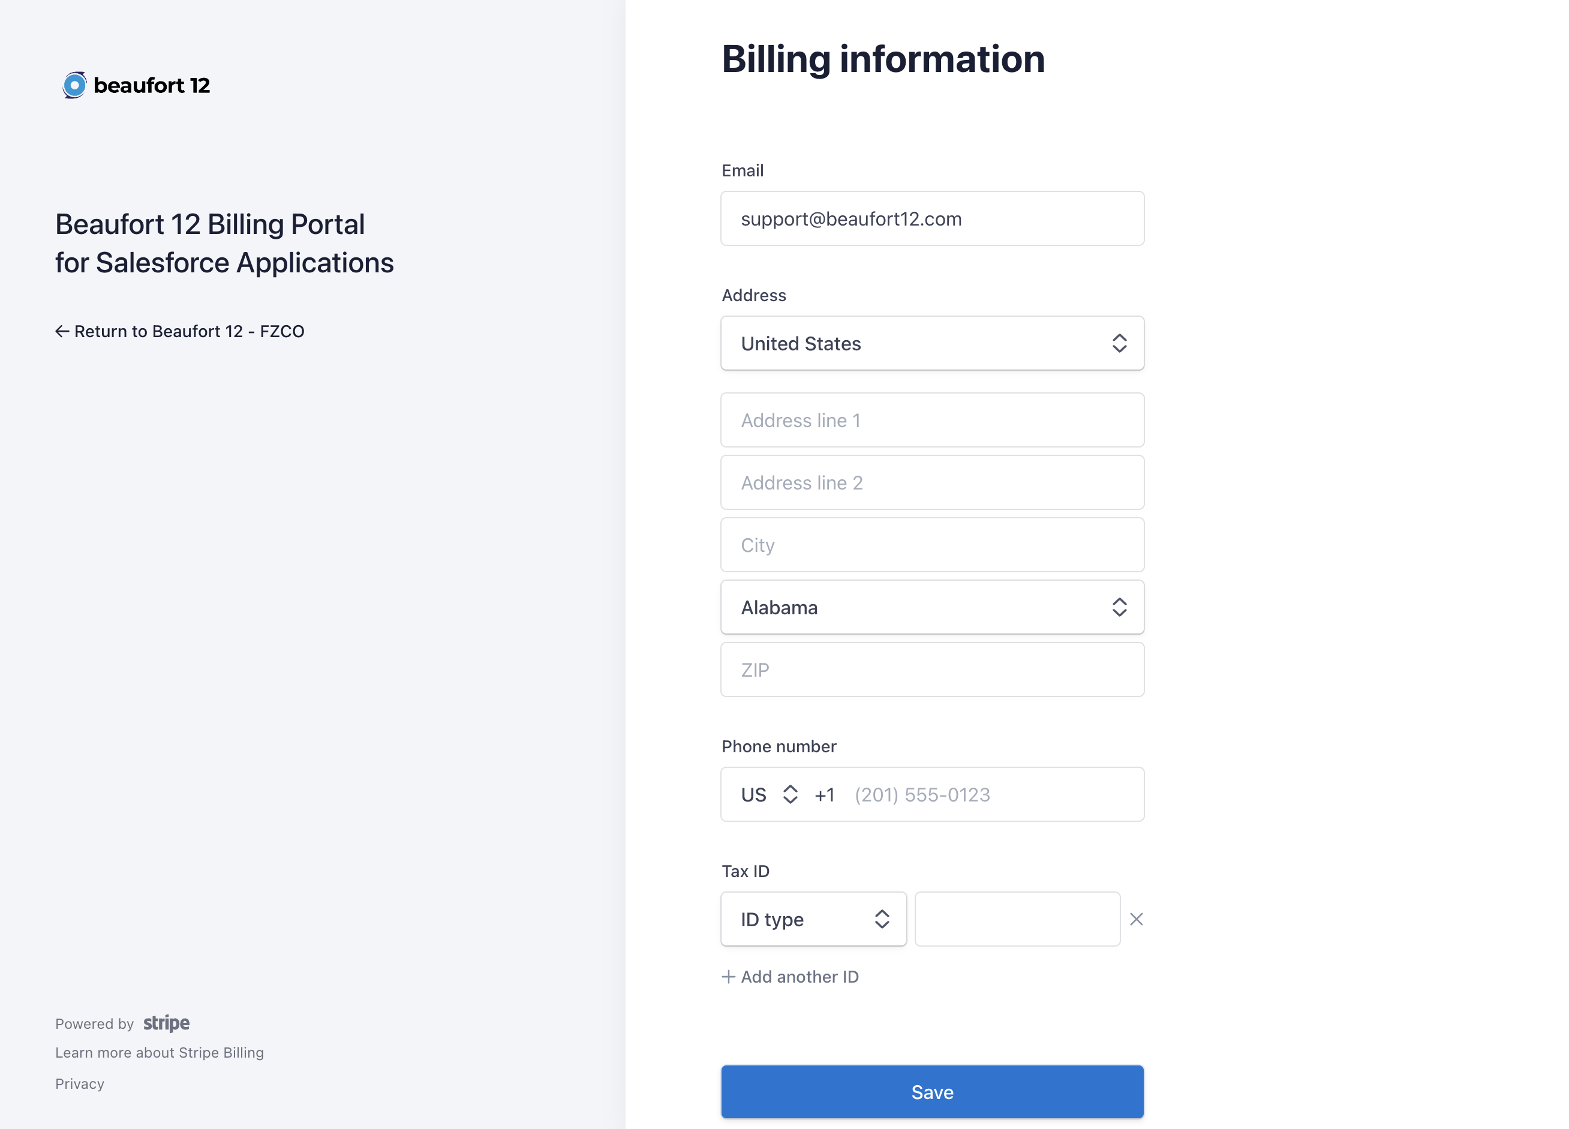Open the Alabama state dropdown
Viewport: 1569px width, 1129px height.
coord(932,607)
